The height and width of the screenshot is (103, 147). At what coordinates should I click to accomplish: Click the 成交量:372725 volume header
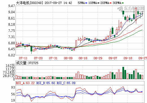(x=27, y=63)
